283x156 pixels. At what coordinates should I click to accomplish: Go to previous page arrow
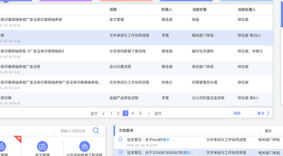click(104, 114)
